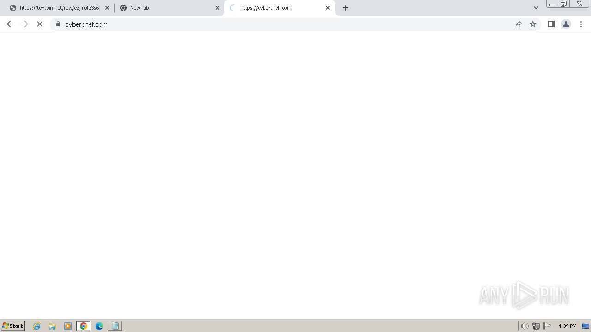Open the volume control in system tray
Screen dimensions: 591x332
[525, 326]
